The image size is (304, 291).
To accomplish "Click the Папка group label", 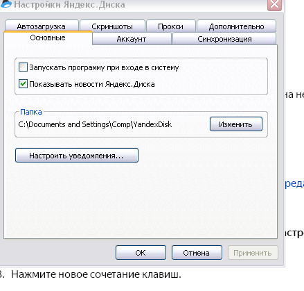I will (x=31, y=112).
